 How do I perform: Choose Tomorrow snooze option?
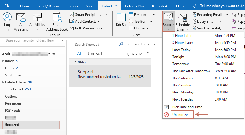coord(203,64)
